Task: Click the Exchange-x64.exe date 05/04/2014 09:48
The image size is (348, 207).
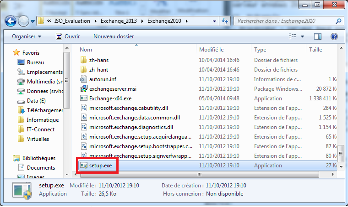Action: (219, 98)
